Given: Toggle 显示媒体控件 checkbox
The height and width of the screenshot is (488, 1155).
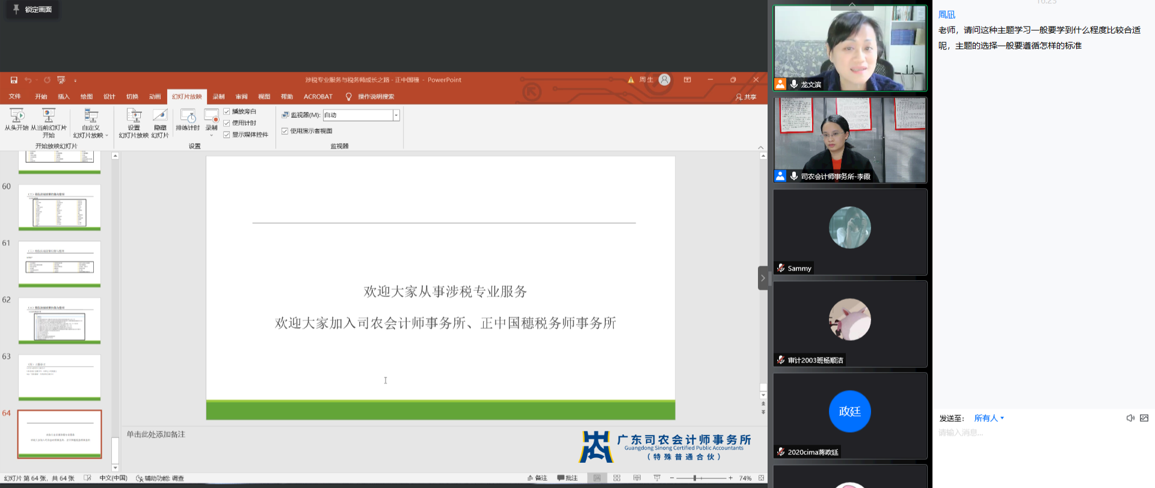Looking at the screenshot, I should tap(227, 135).
